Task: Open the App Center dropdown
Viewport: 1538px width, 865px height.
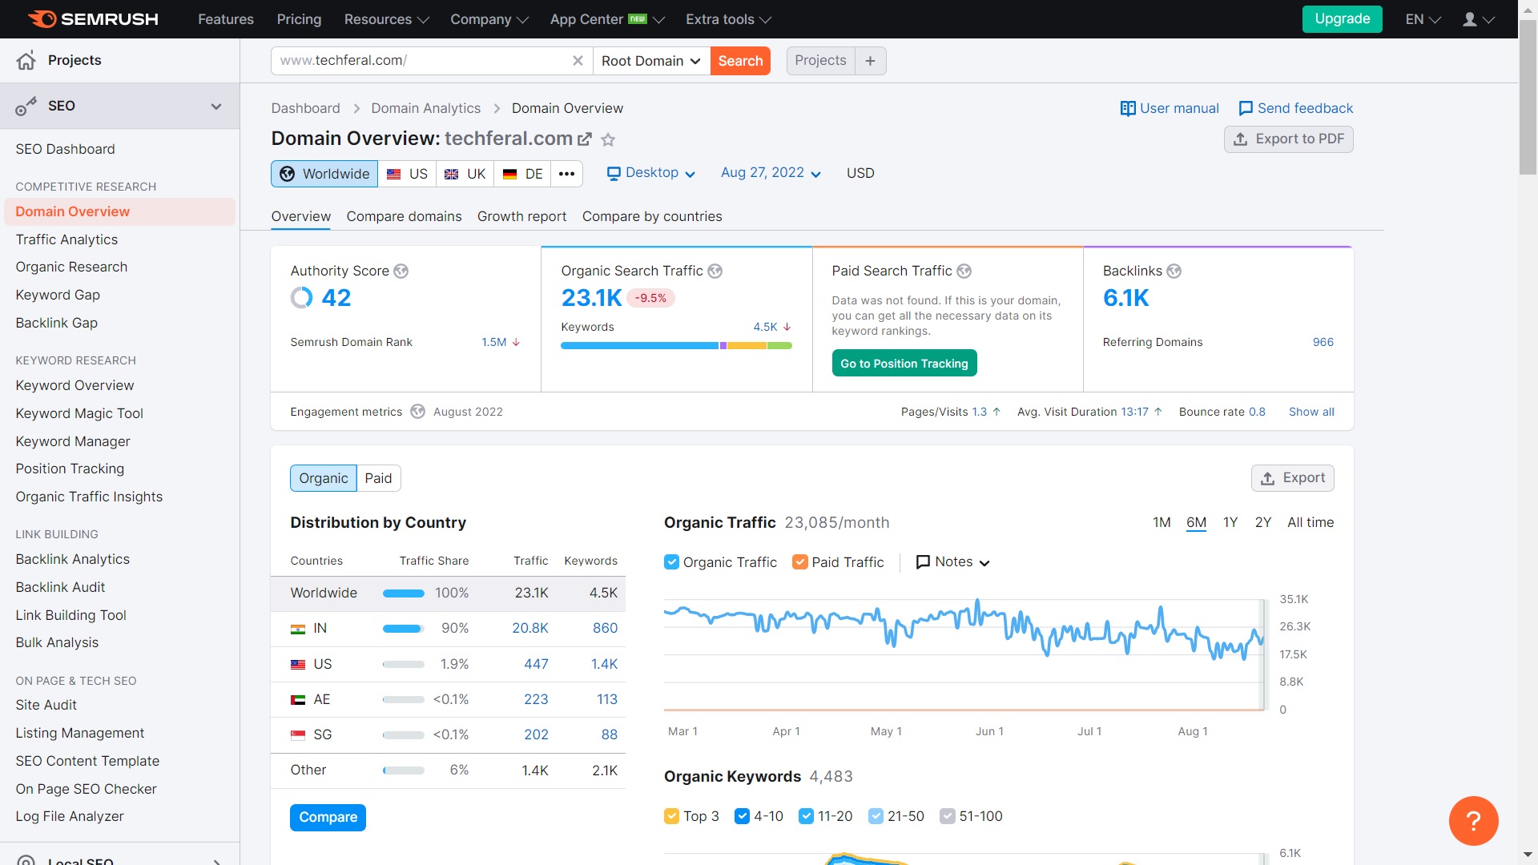Action: pyautogui.click(x=607, y=19)
